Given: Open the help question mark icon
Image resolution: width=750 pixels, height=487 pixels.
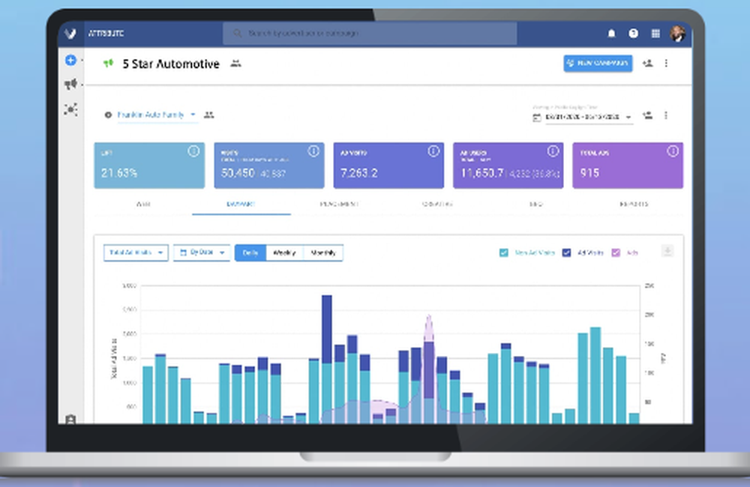Looking at the screenshot, I should [633, 34].
